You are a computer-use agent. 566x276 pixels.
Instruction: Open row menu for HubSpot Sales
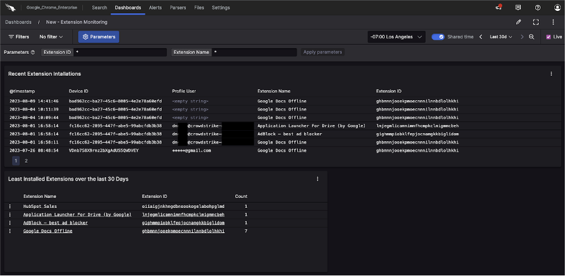click(x=10, y=207)
